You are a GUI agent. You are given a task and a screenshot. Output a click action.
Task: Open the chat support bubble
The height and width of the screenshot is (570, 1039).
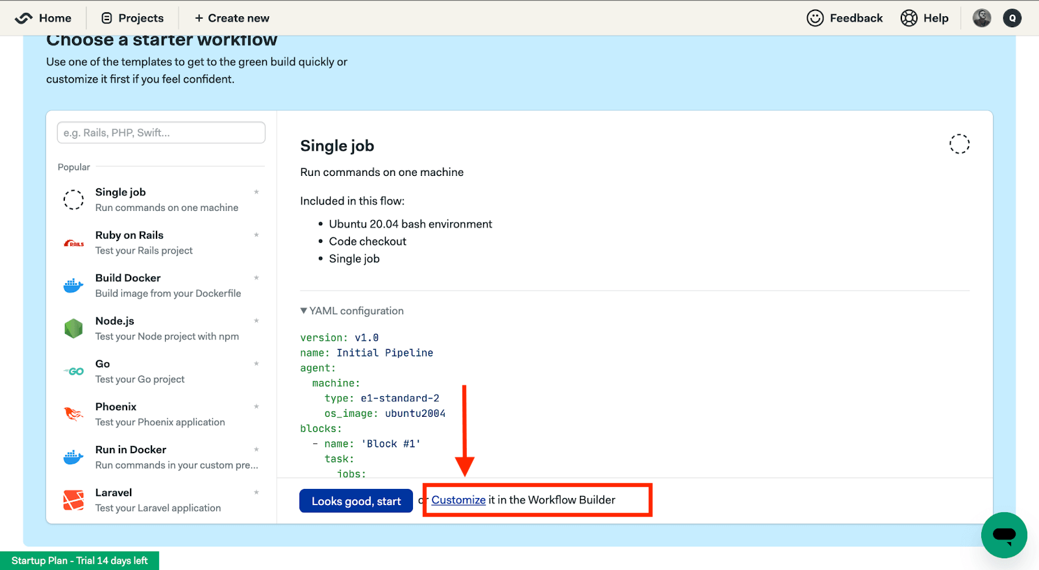pyautogui.click(x=1004, y=535)
